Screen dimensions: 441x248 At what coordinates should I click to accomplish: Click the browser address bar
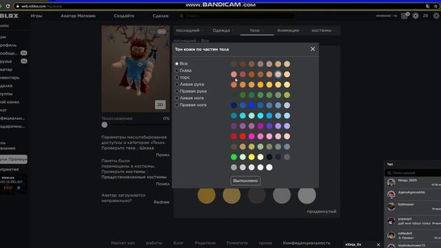tap(219, 6)
